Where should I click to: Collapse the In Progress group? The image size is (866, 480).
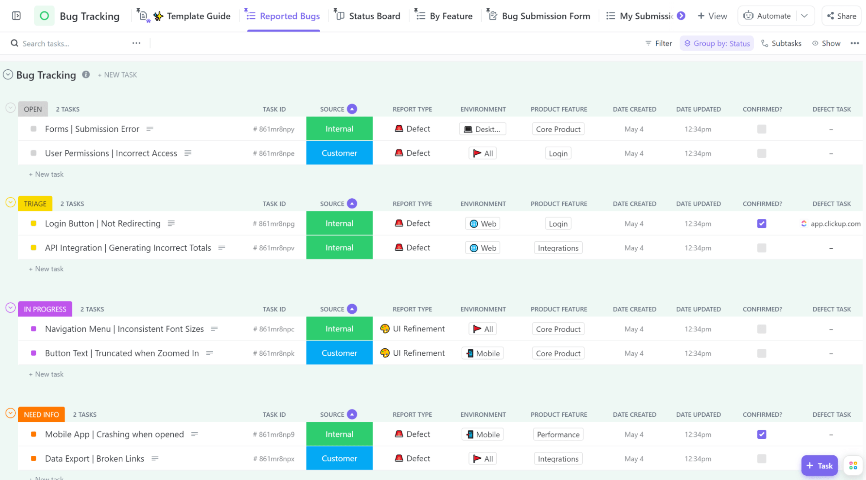[10, 308]
